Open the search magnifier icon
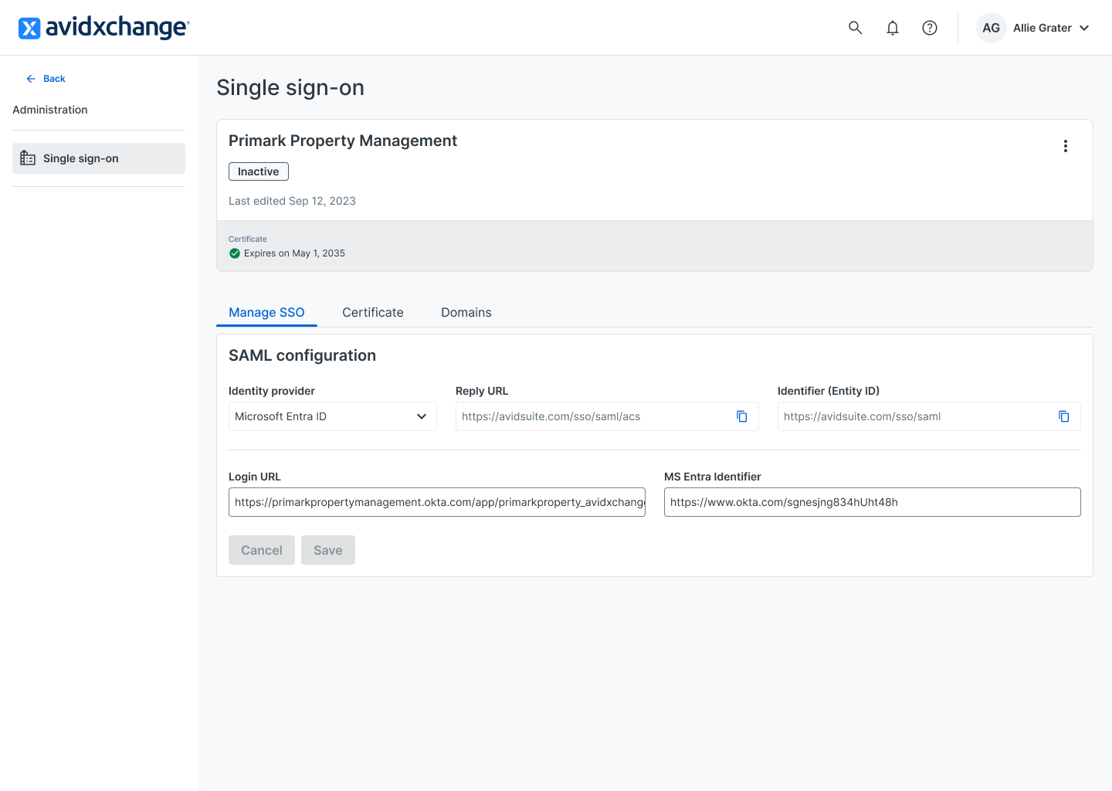 (855, 28)
